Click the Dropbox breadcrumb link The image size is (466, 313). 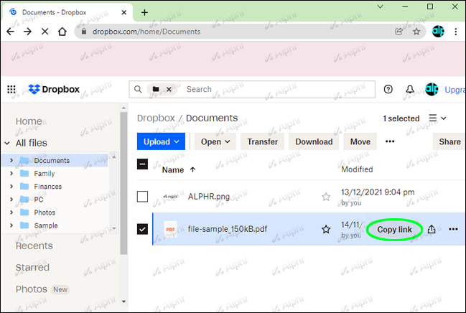(x=156, y=118)
